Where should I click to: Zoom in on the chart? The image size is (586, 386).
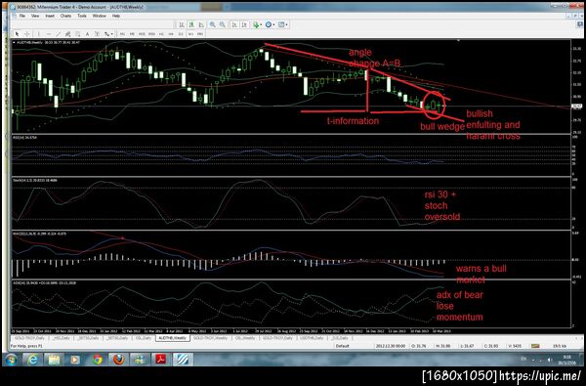212,24
